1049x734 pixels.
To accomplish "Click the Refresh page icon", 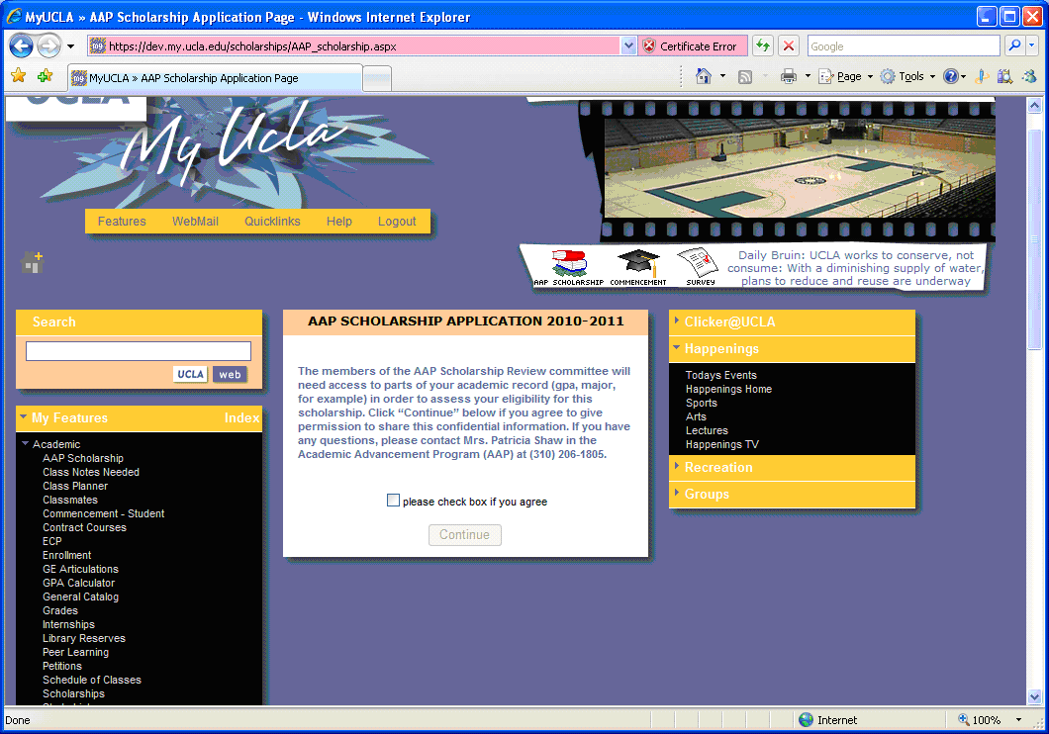I will pyautogui.click(x=762, y=46).
